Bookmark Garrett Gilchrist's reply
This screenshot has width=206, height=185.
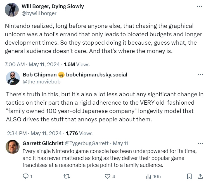coord(189,176)
